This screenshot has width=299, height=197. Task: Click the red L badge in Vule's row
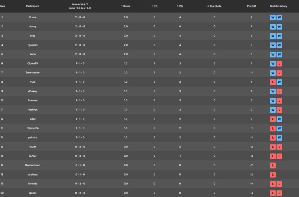coord(273,82)
